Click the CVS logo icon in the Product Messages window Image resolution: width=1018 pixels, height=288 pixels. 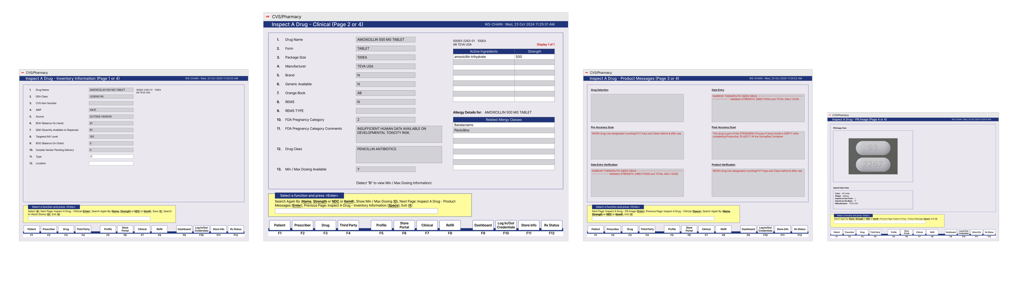[586, 73]
